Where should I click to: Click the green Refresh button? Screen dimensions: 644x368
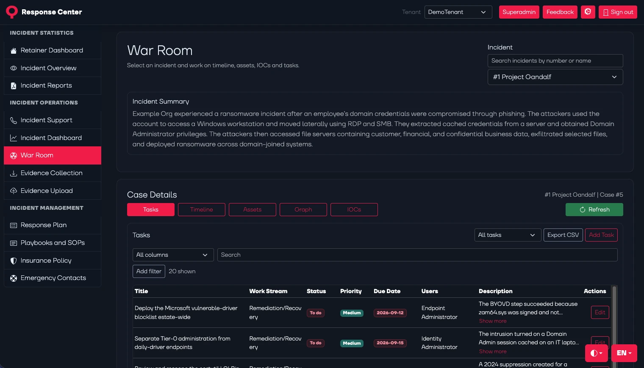tap(594, 210)
